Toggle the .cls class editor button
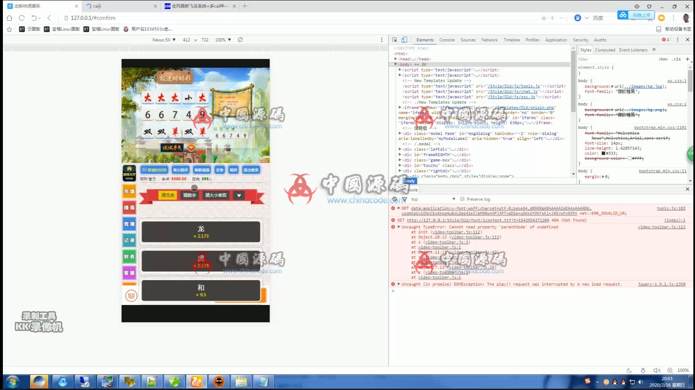 (x=676, y=59)
